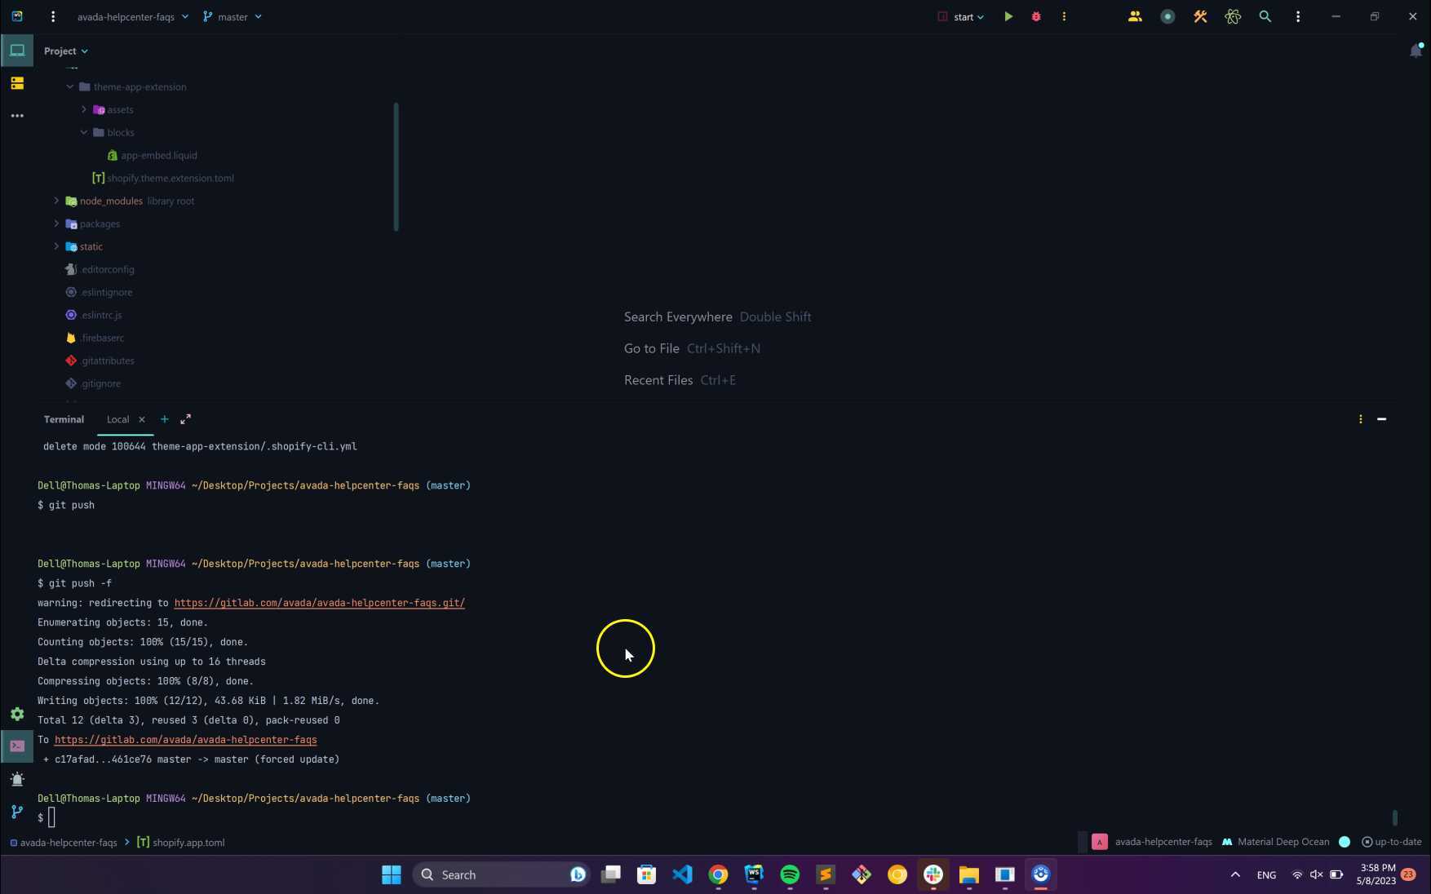The width and height of the screenshot is (1431, 894).
Task: Open the main menu via top-left ellipsis
Action: (52, 16)
